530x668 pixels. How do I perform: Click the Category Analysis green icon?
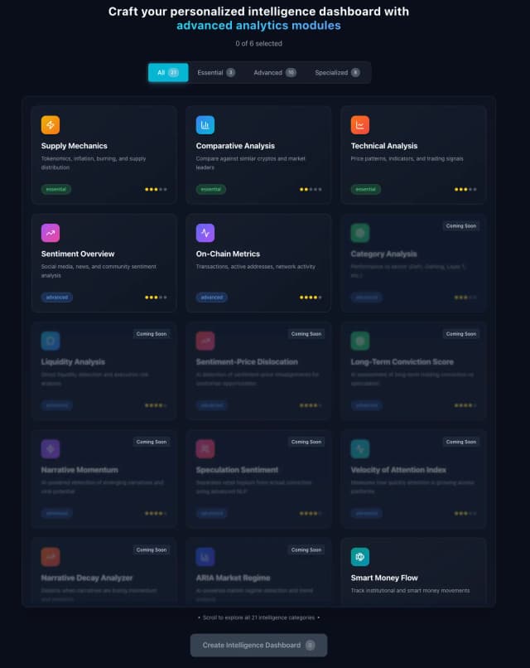[360, 233]
